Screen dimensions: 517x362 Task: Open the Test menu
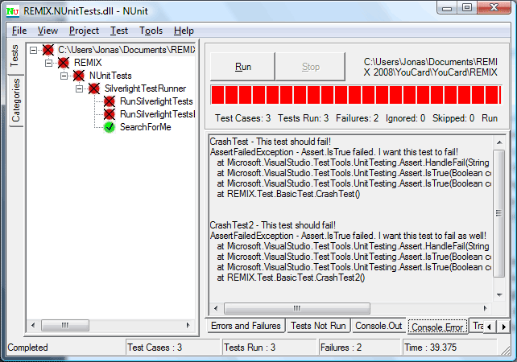pyautogui.click(x=119, y=31)
